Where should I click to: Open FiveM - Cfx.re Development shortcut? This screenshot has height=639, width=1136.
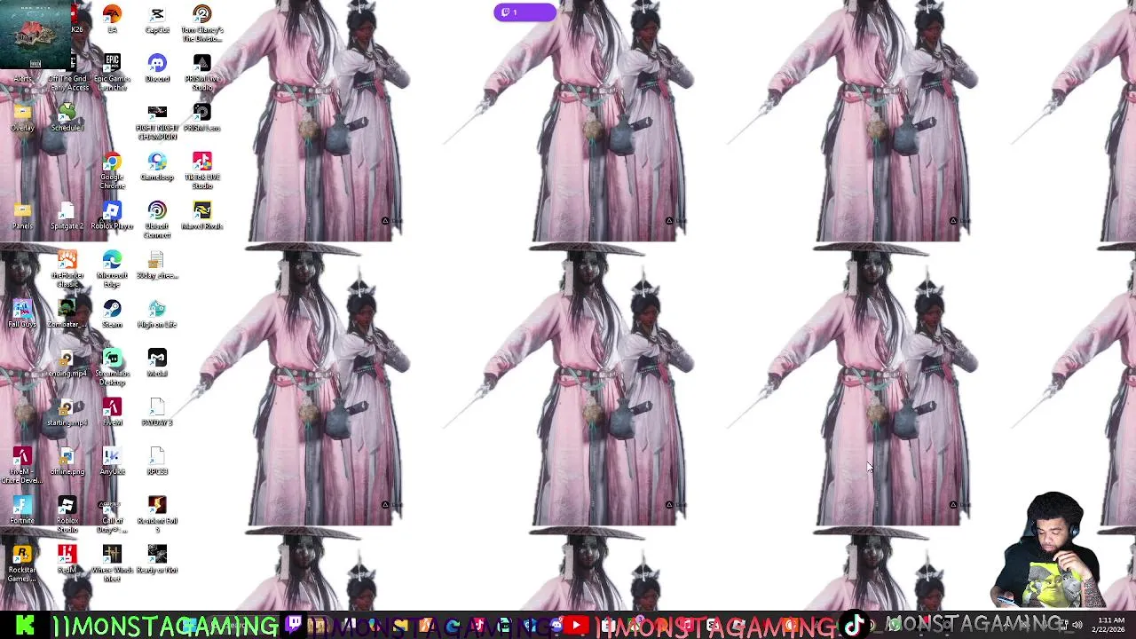click(x=22, y=465)
